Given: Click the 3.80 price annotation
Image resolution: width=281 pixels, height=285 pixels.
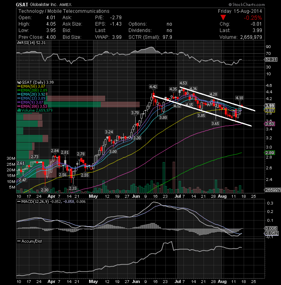Looking at the screenshot, I should click(x=163, y=118).
